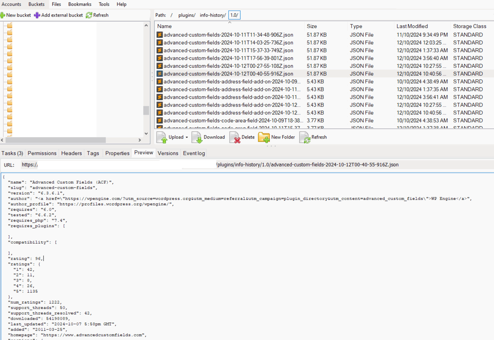The height and width of the screenshot is (340, 494).
Task: Open the Tools menu
Action: pyautogui.click(x=104, y=4)
